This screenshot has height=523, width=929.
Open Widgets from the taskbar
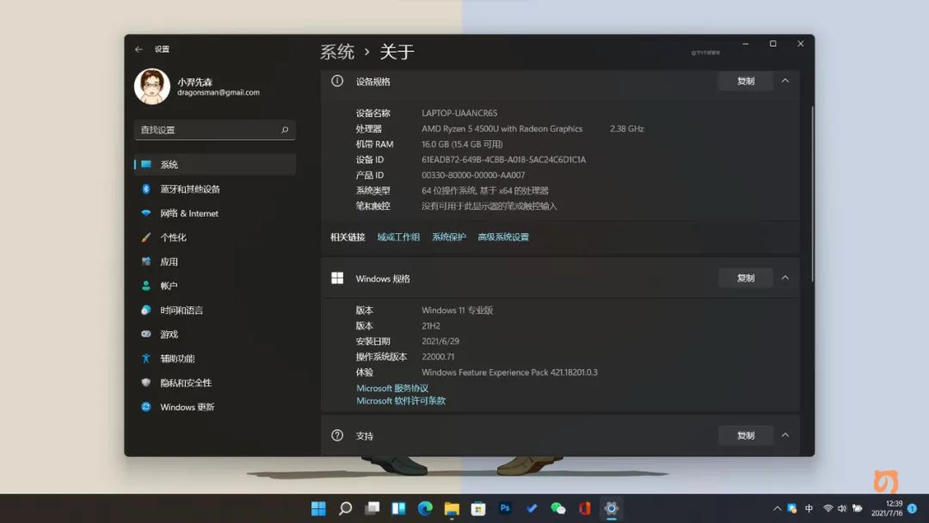pyautogui.click(x=399, y=508)
